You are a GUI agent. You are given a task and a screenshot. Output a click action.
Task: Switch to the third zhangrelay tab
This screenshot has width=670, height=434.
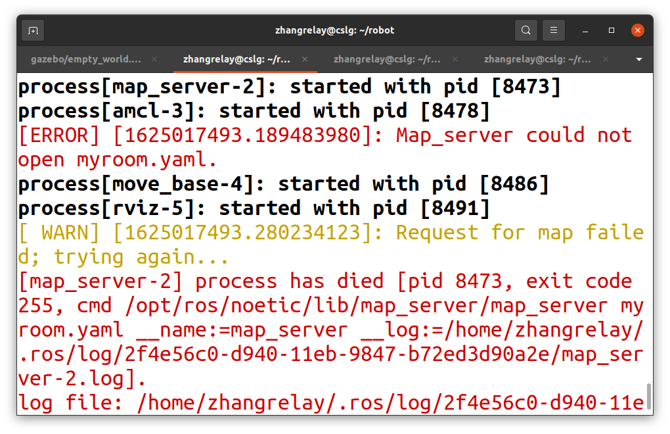387,59
